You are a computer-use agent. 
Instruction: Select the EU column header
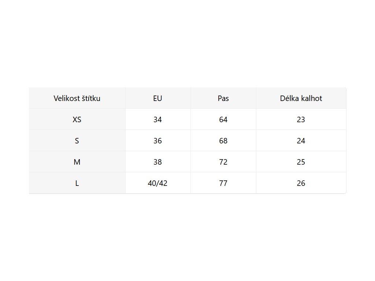click(x=157, y=98)
